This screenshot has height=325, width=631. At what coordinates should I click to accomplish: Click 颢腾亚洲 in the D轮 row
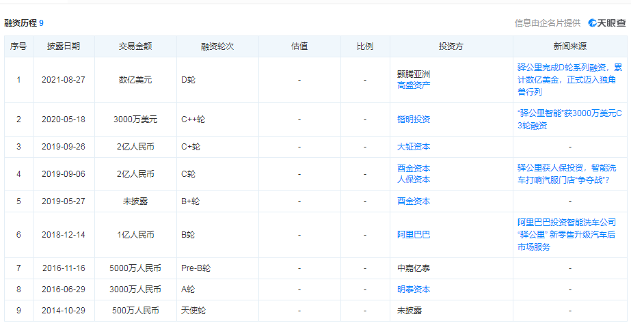414,74
